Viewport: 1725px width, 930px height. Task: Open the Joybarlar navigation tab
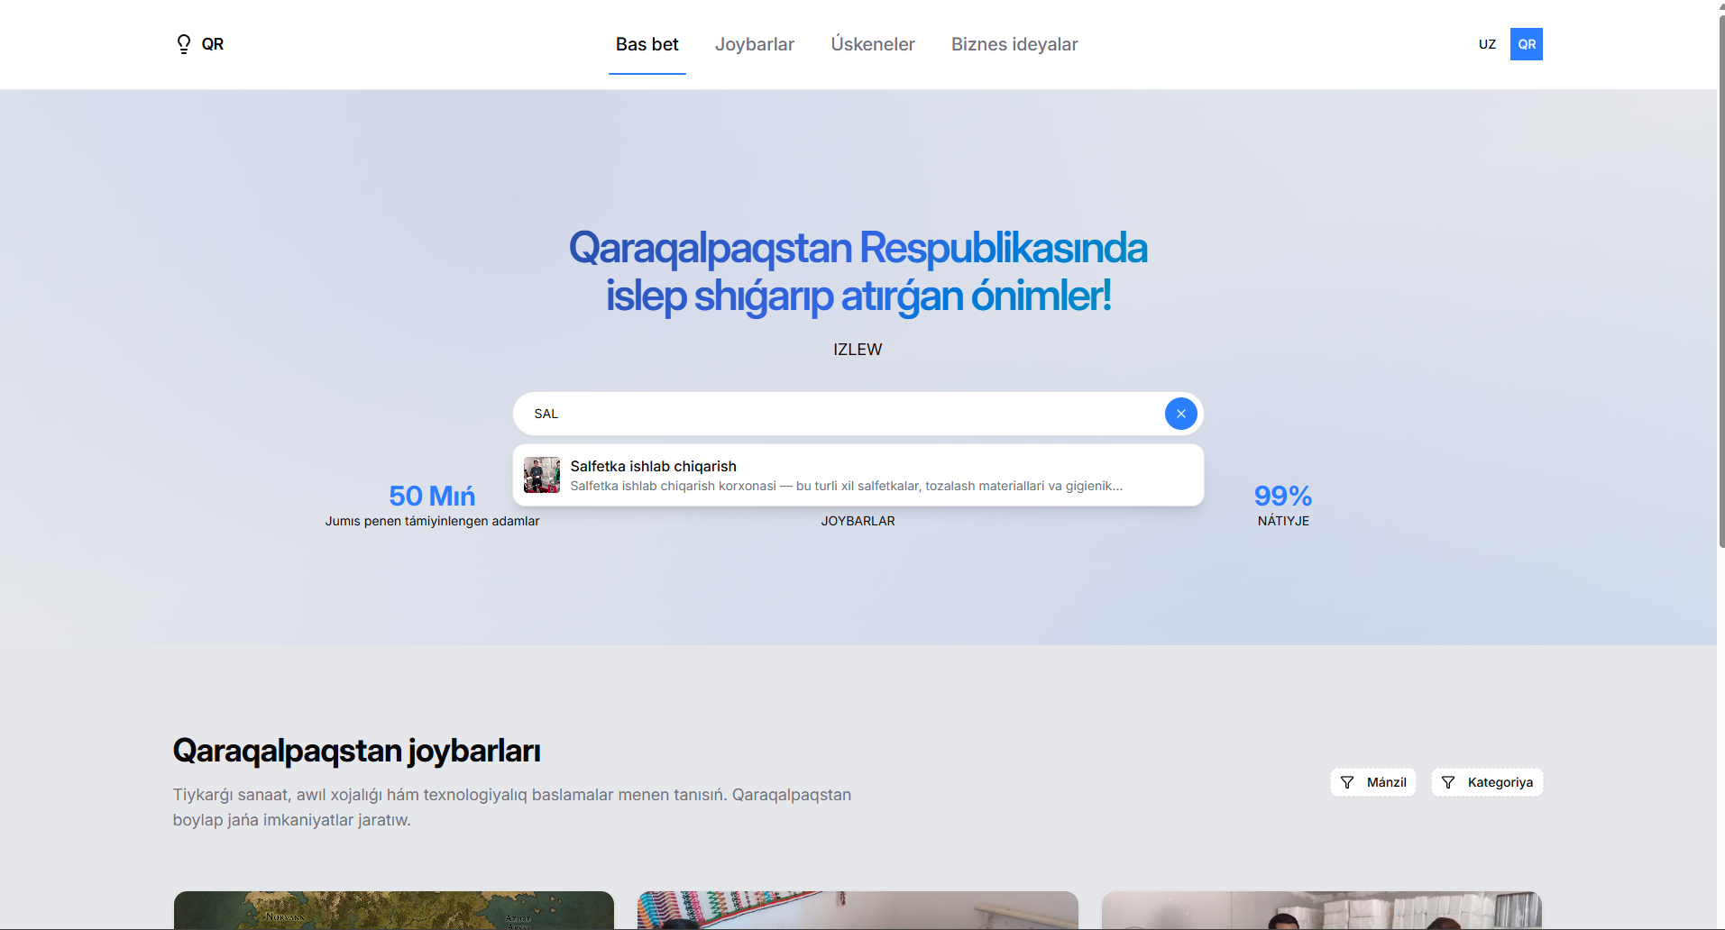pyautogui.click(x=754, y=44)
